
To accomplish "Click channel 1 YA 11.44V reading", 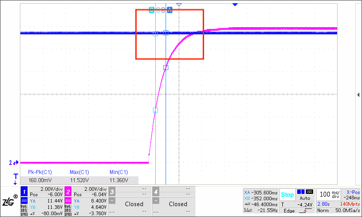I will pos(46,201).
